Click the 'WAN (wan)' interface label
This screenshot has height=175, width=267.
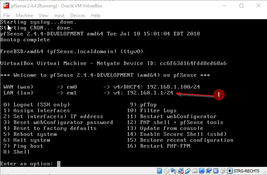19,87
